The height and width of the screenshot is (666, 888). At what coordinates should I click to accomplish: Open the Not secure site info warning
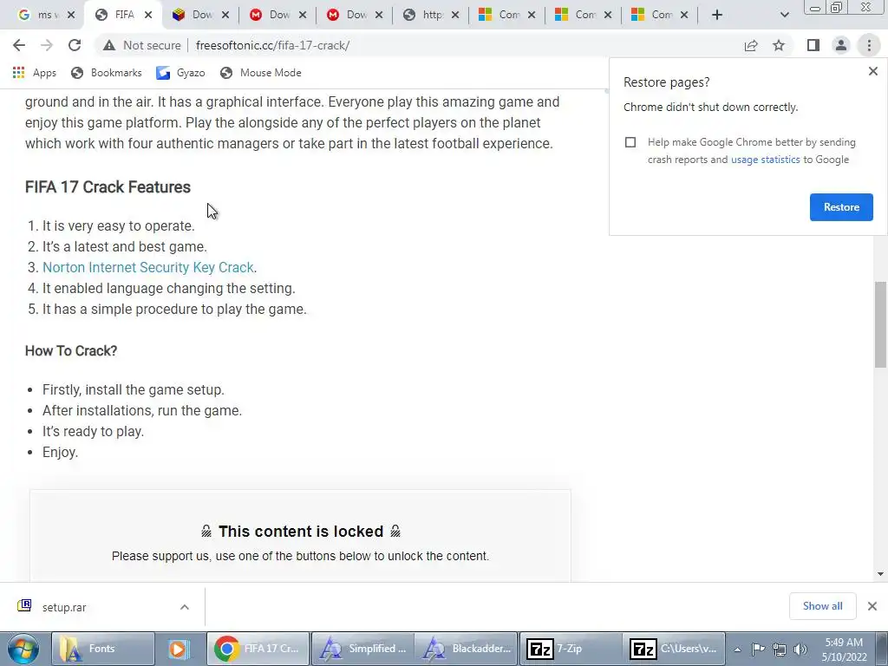tap(141, 45)
